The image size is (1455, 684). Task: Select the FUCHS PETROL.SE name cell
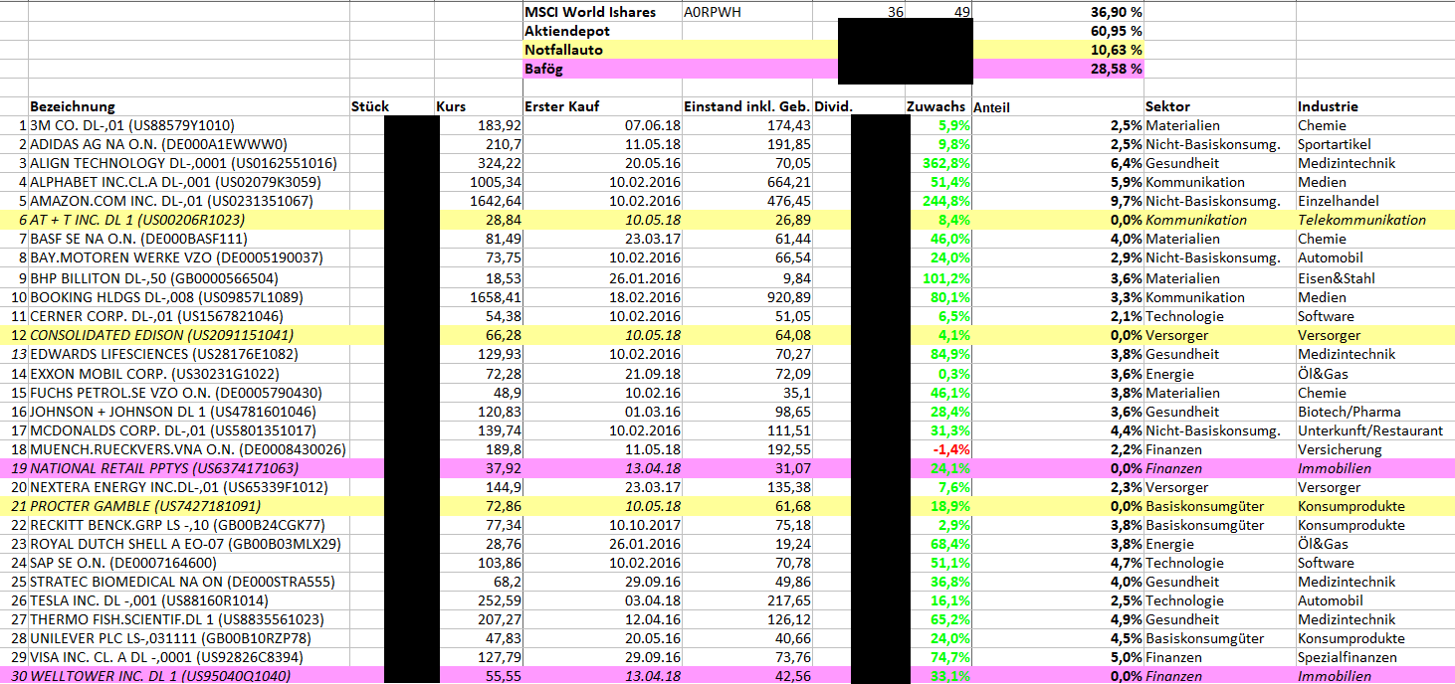coord(189,393)
